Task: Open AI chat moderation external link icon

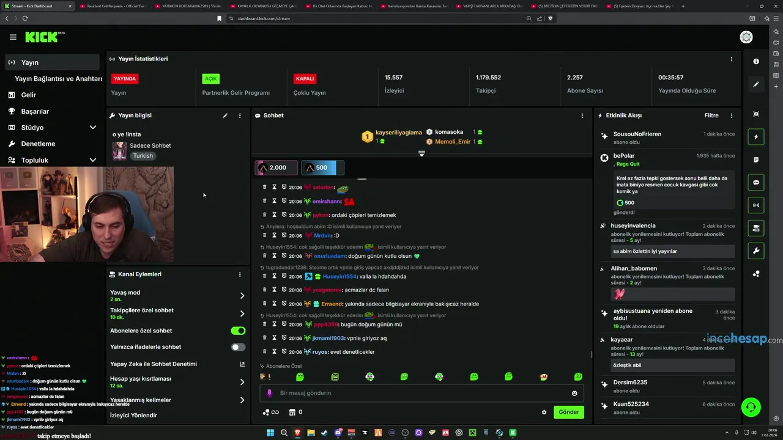Action: pyautogui.click(x=242, y=364)
